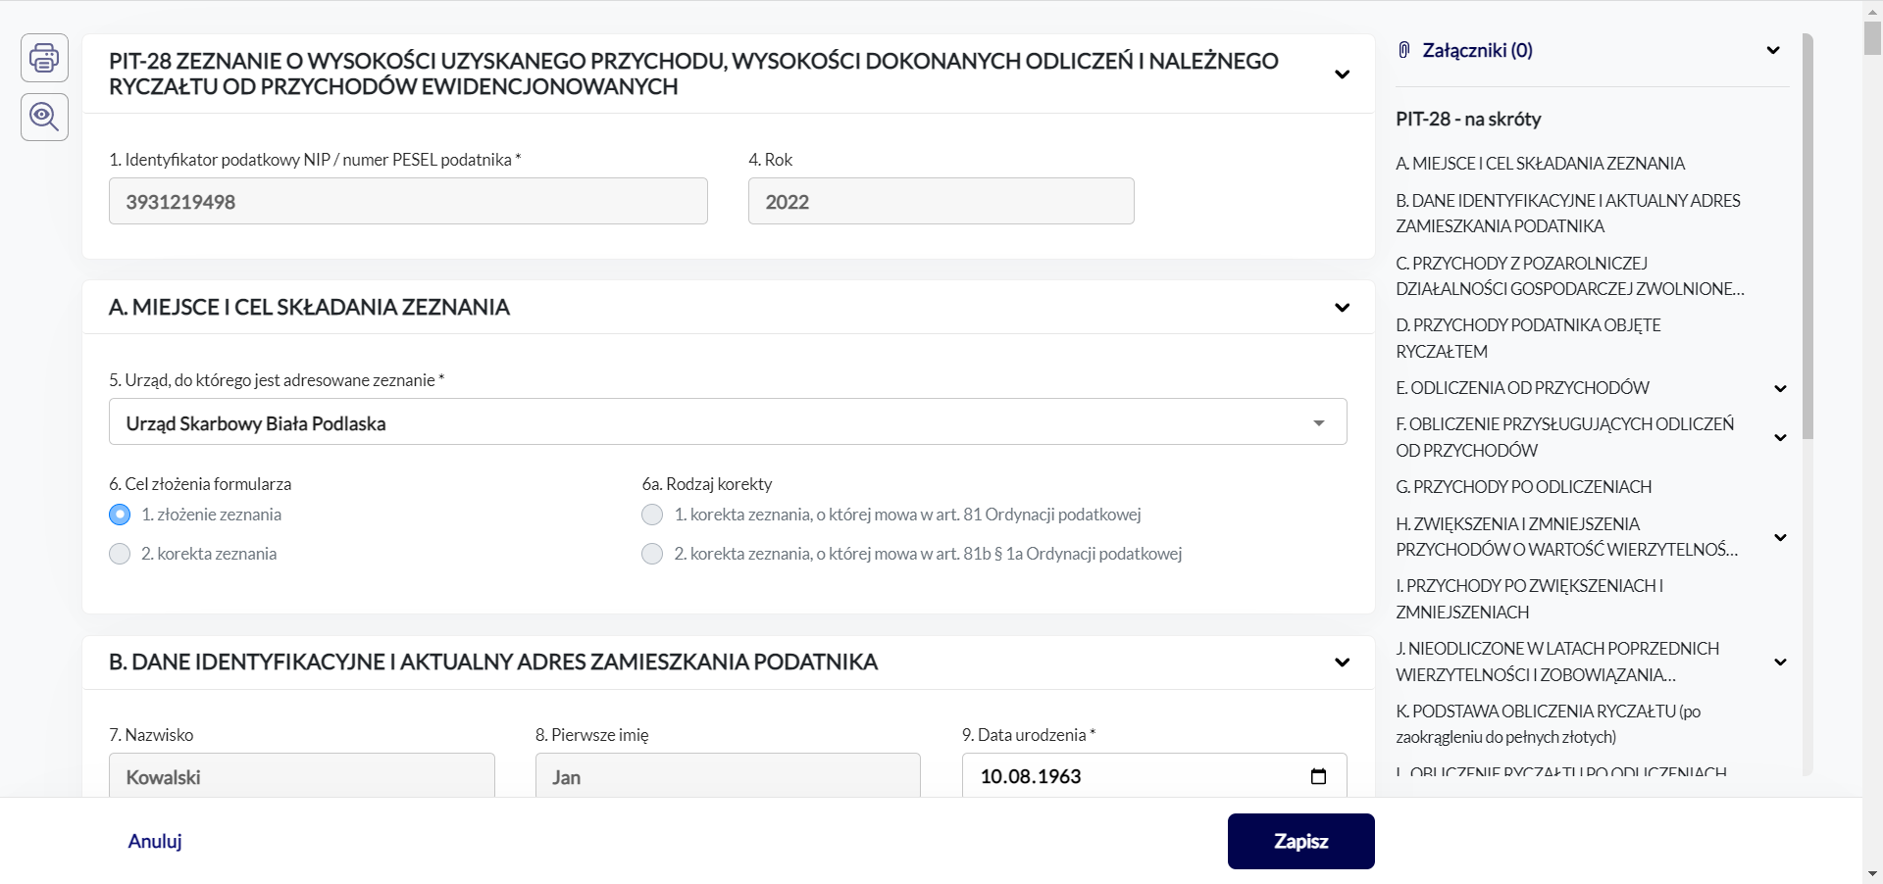The image size is (1883, 884).
Task: Open the calendar picker in birth date field
Action: (1318, 776)
